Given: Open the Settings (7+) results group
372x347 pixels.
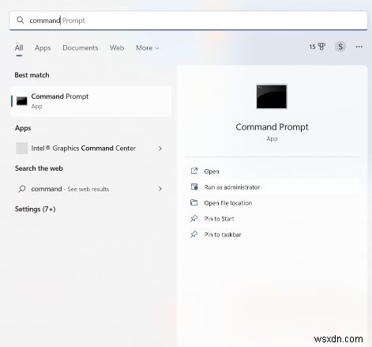Looking at the screenshot, I should pos(35,209).
